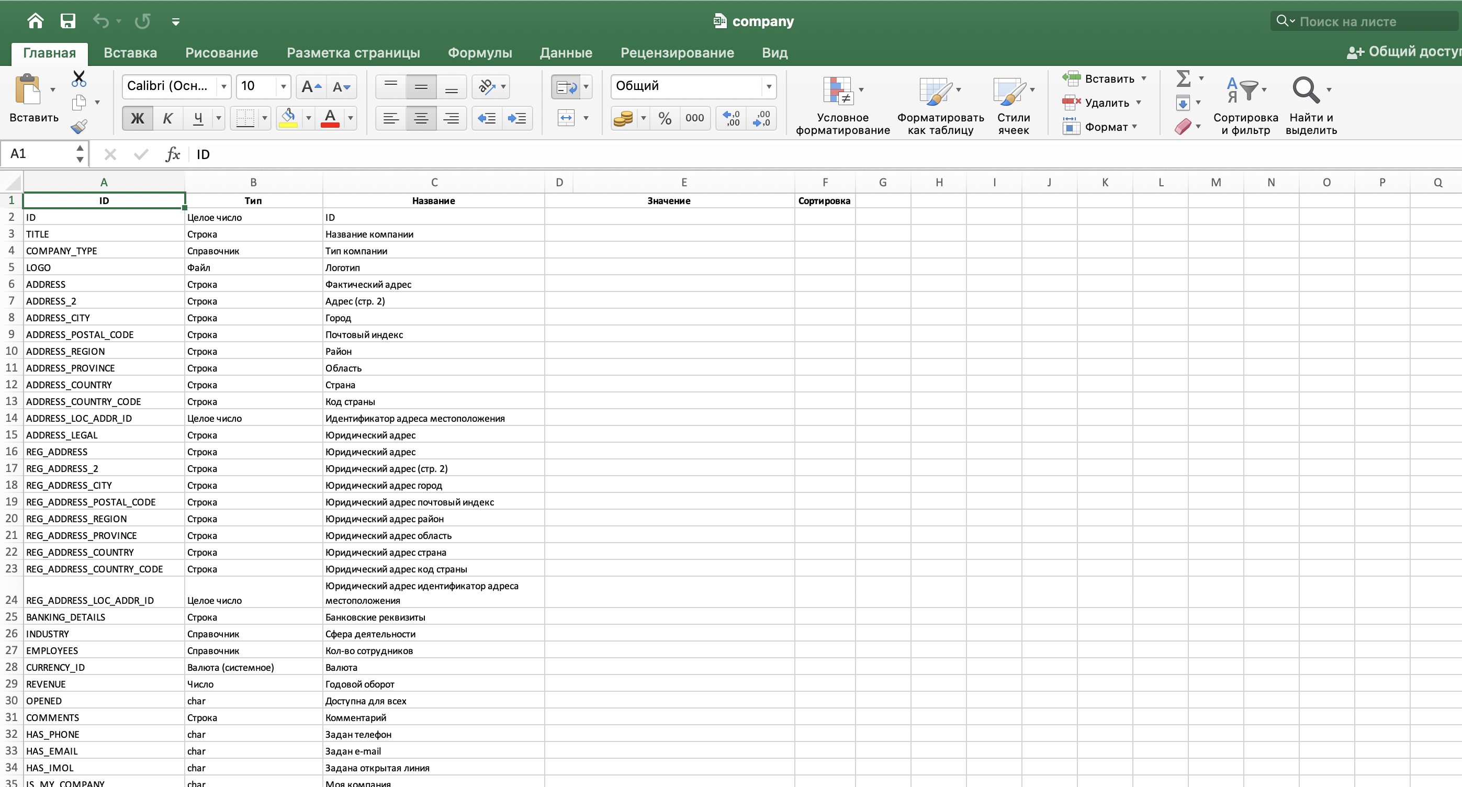
Task: Click the Increase font size icon
Action: click(311, 86)
